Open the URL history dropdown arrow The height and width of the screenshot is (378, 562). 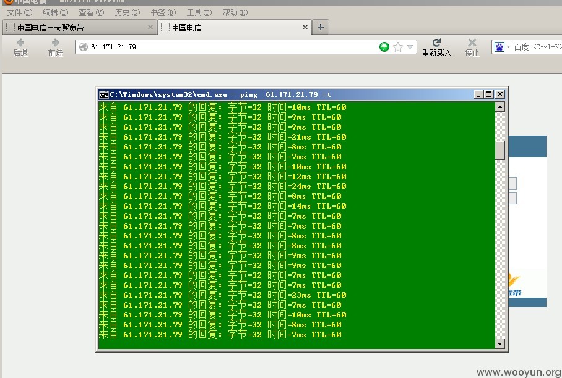click(x=410, y=47)
